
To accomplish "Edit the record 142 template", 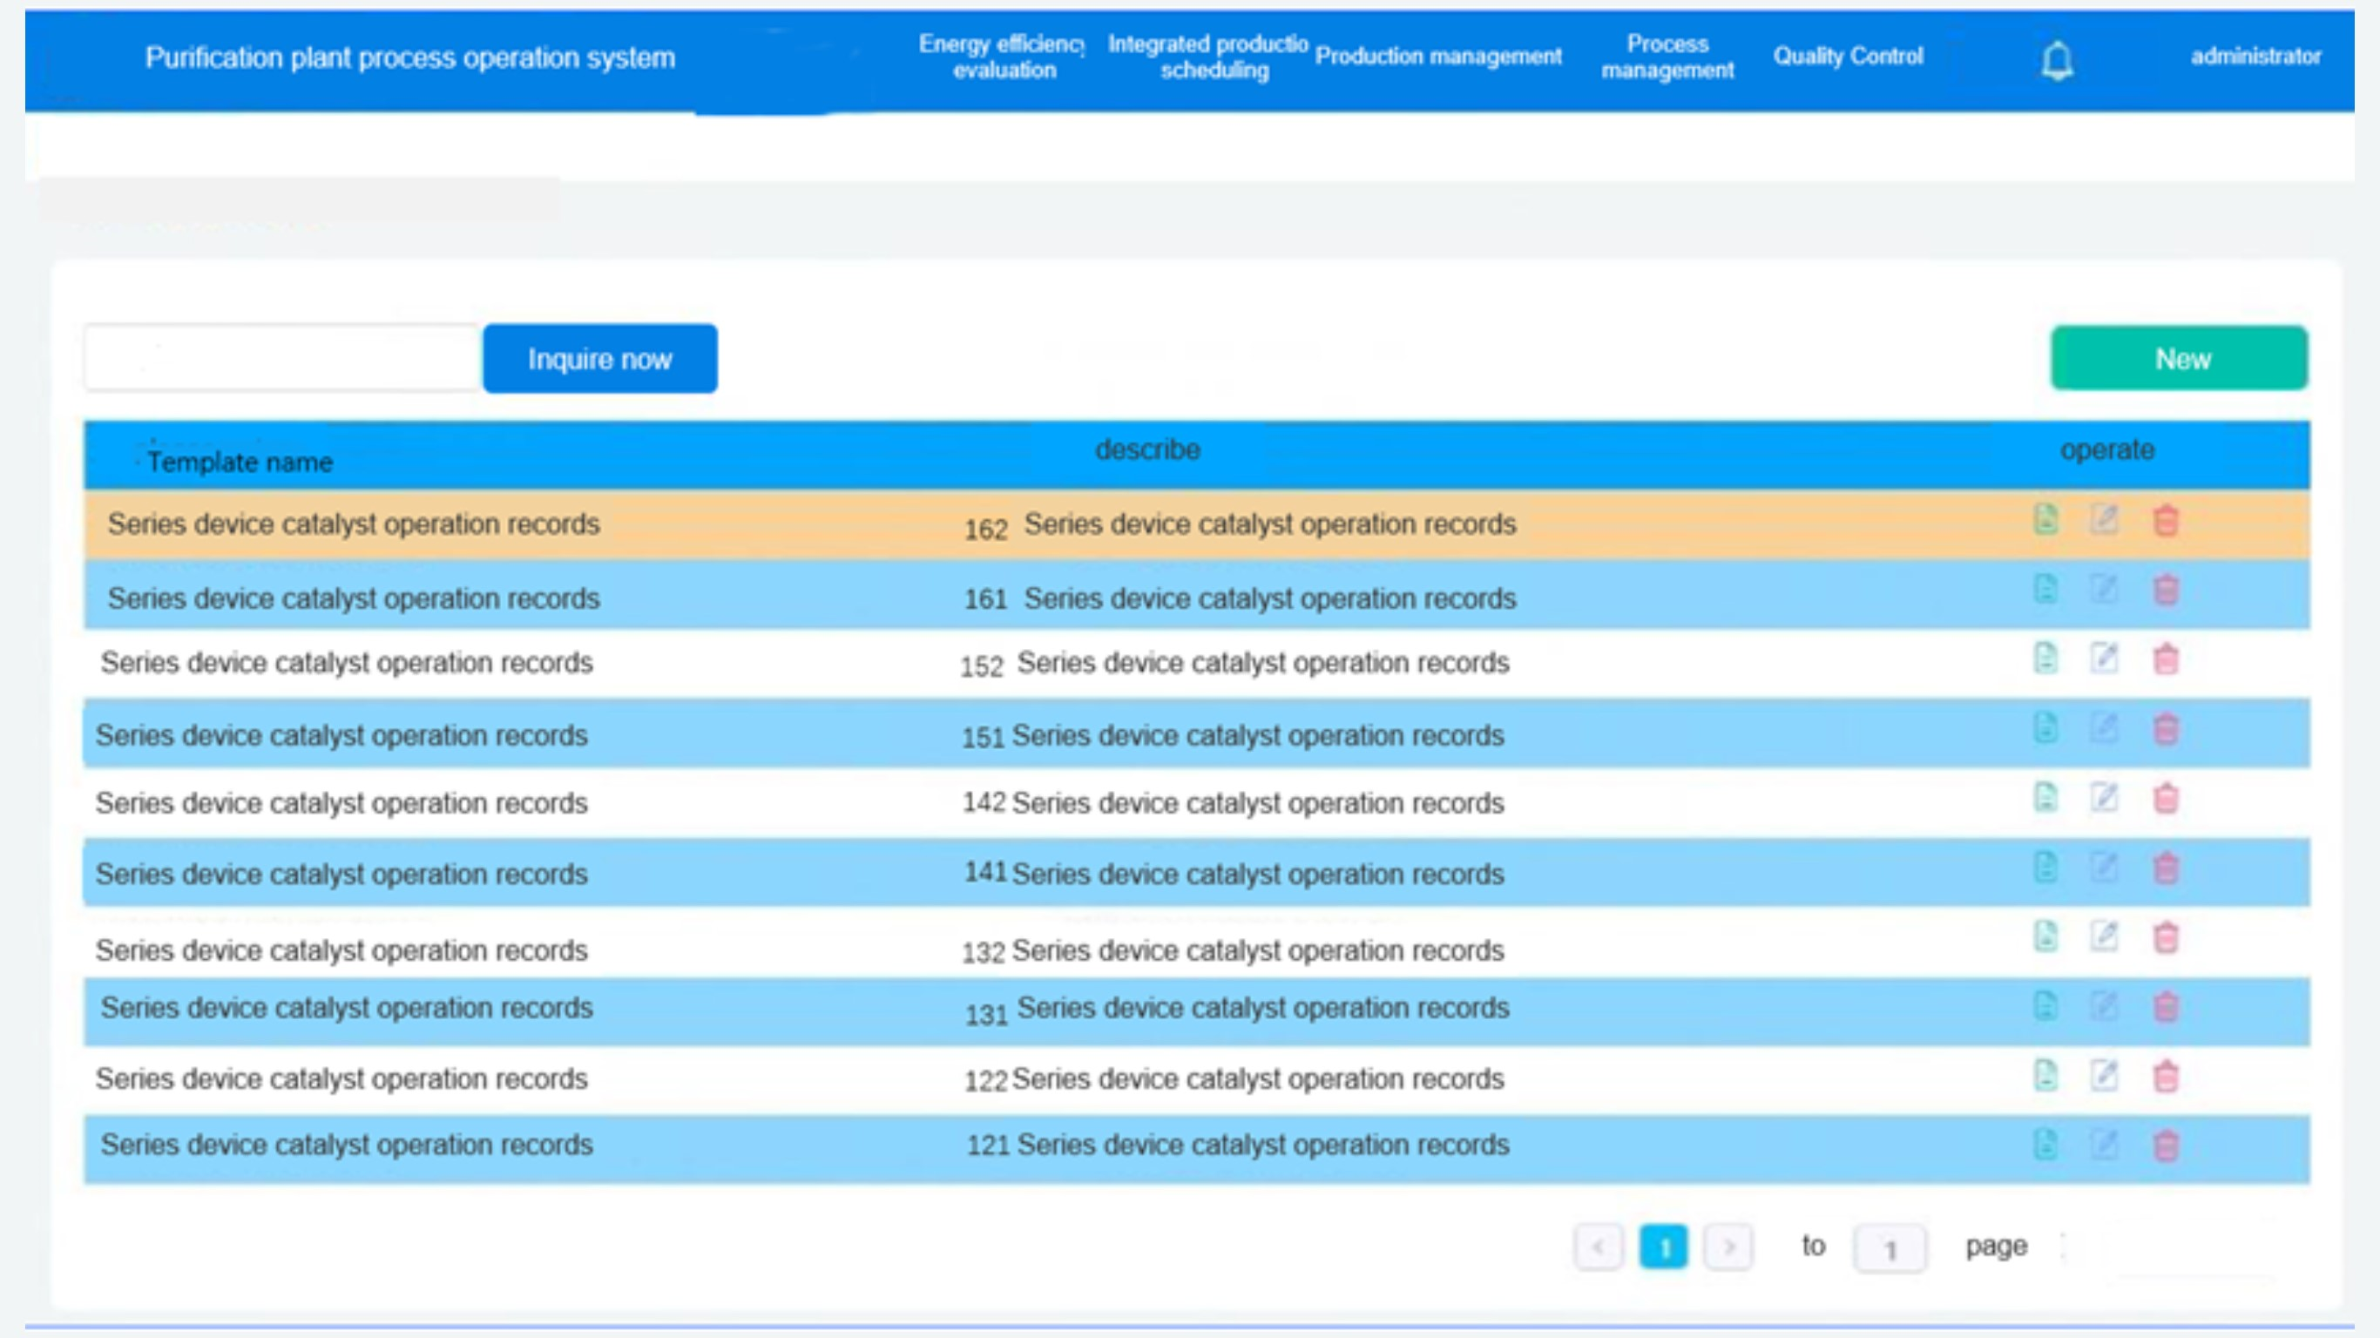I will tap(2104, 797).
